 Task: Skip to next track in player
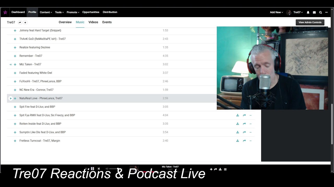[x=99, y=169]
